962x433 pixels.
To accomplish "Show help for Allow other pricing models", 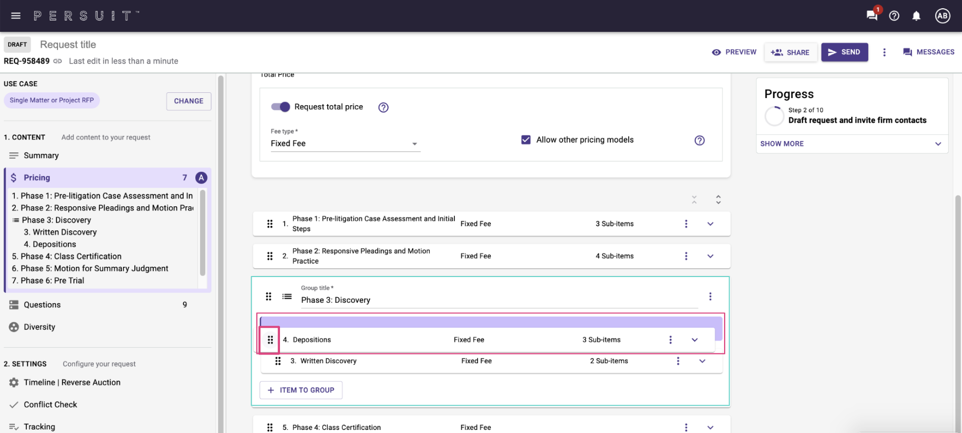I will pos(699,140).
